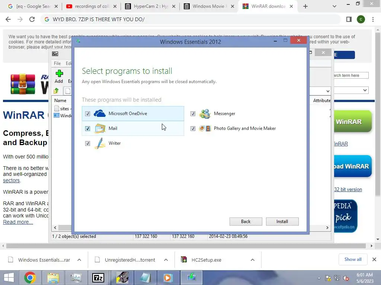The image size is (381, 285).
Task: Click the 32 bit version link
Action: tap(348, 190)
